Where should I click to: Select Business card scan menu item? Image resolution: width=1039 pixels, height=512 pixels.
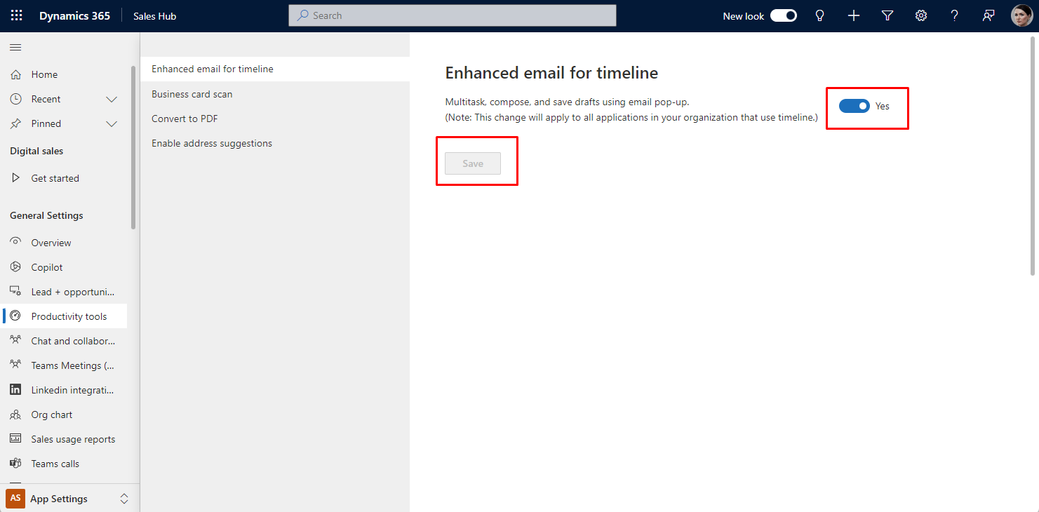click(x=192, y=94)
